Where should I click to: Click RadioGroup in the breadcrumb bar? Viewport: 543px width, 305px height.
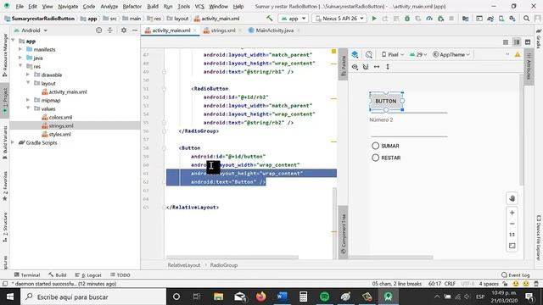(224, 265)
